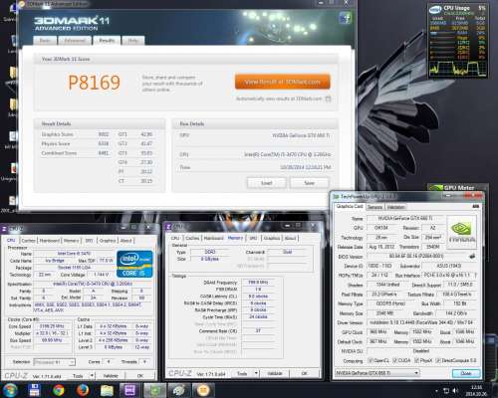Open the grey tool taskbar button
Screen dimensions: 498x398
coord(179,390)
